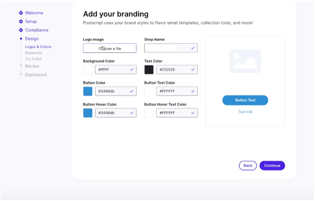Viewport: 315px width, 201px height.
Task: Click the checkmark in Shop Name field
Action: click(x=193, y=48)
